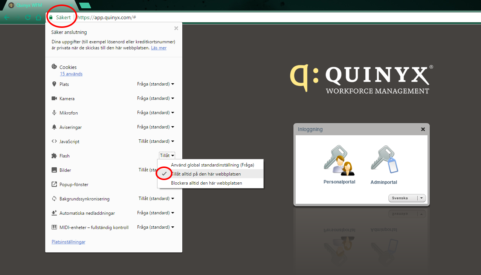Click the Quinyx logo

click(x=362, y=79)
